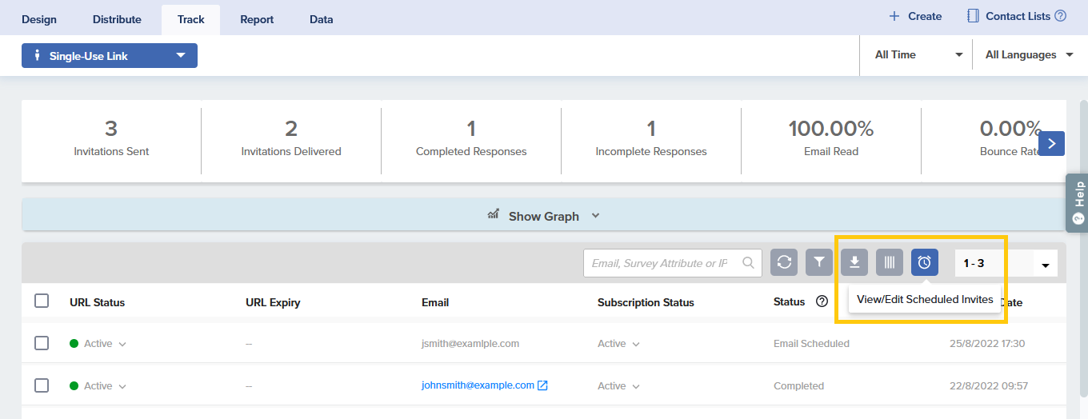Click in the email search field
Image resolution: width=1088 pixels, height=419 pixels.
(x=660, y=263)
